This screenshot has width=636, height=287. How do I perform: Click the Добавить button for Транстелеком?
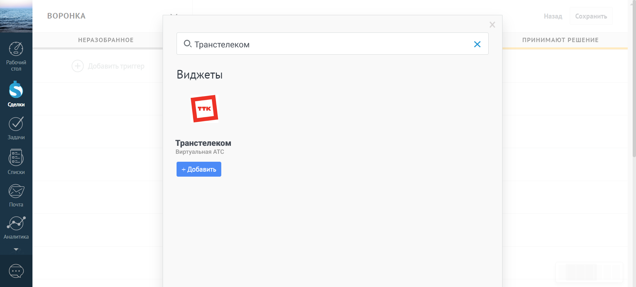pyautogui.click(x=199, y=169)
